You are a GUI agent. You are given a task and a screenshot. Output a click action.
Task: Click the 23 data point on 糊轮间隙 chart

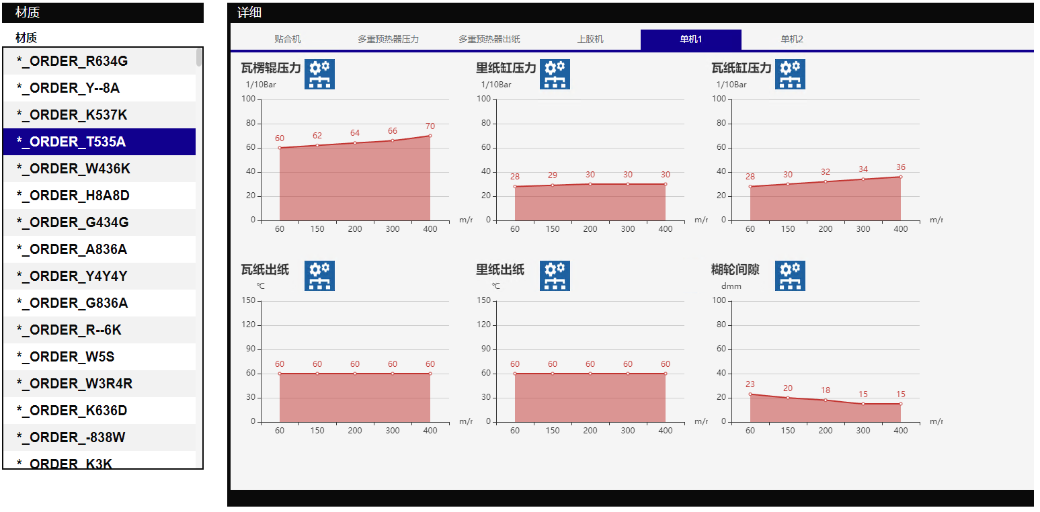point(750,394)
